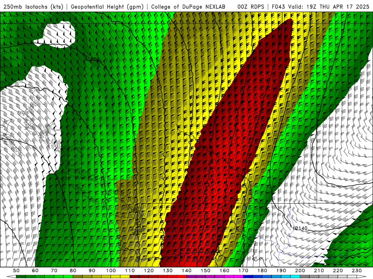Click the 110 value on the color scale
Viewport: 373px width, 279px height.
pyautogui.click(x=130, y=271)
